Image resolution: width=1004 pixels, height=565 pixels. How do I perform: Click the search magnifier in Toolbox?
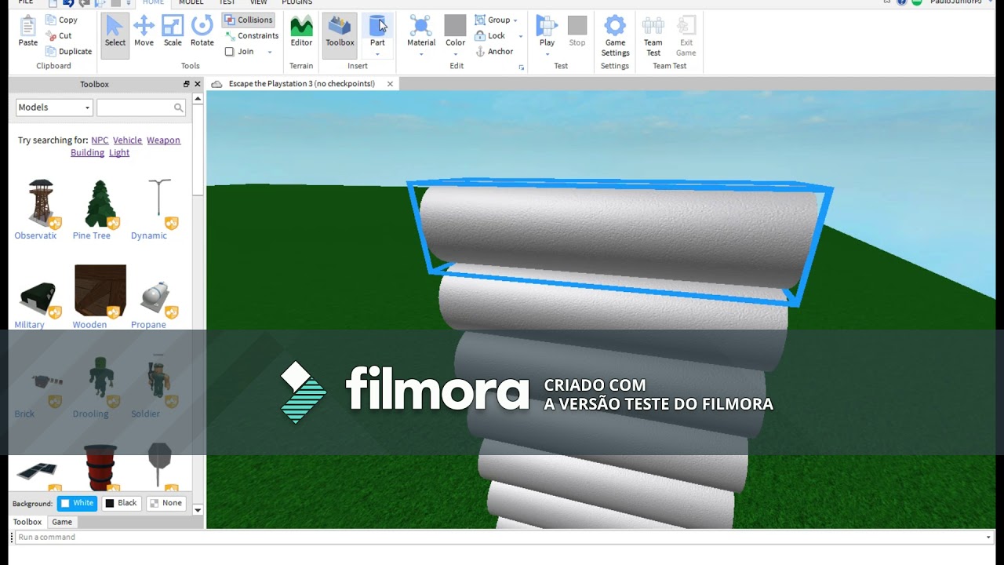tap(179, 108)
